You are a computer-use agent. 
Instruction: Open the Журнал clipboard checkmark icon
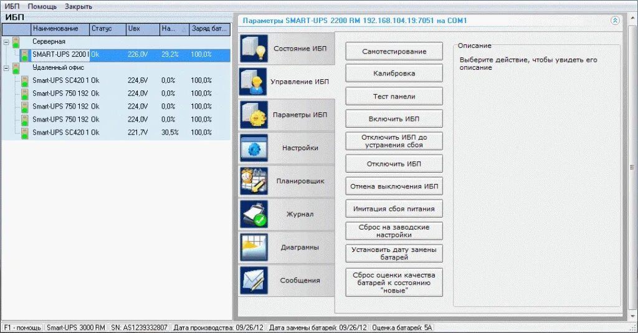[254, 214]
